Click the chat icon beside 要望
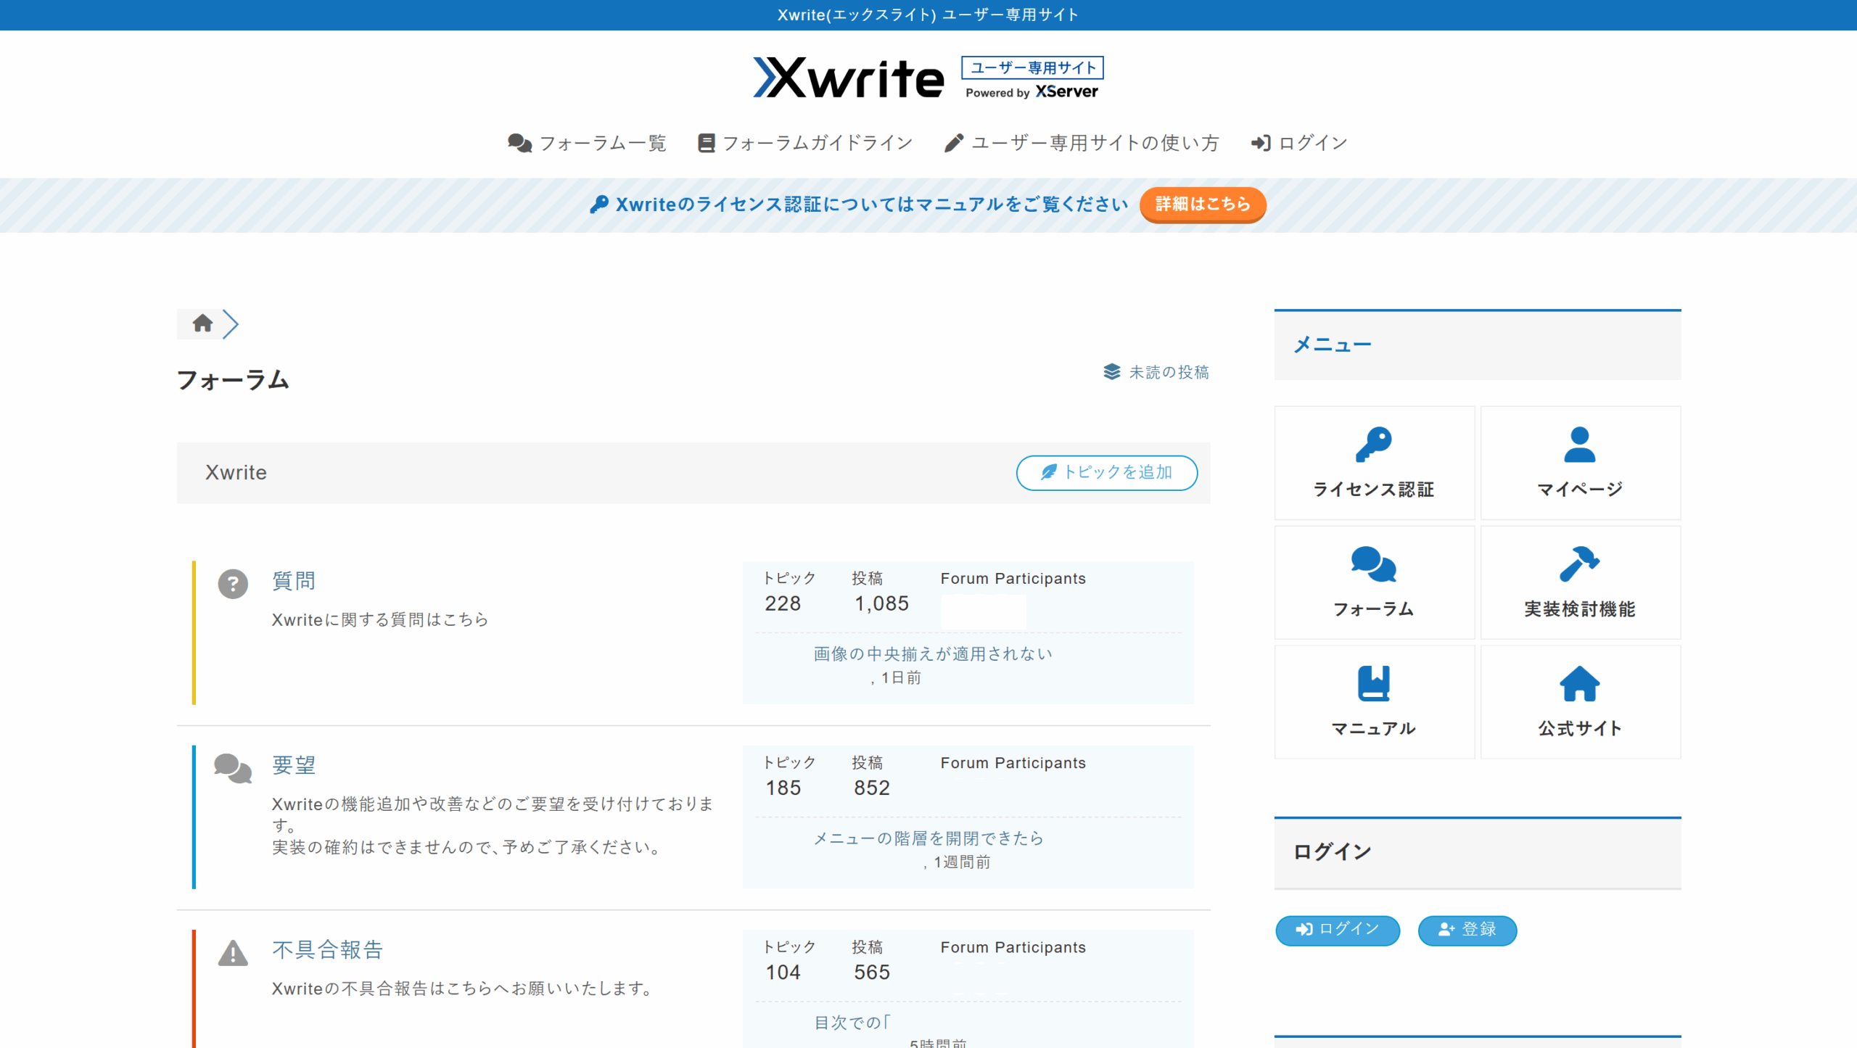 (233, 768)
